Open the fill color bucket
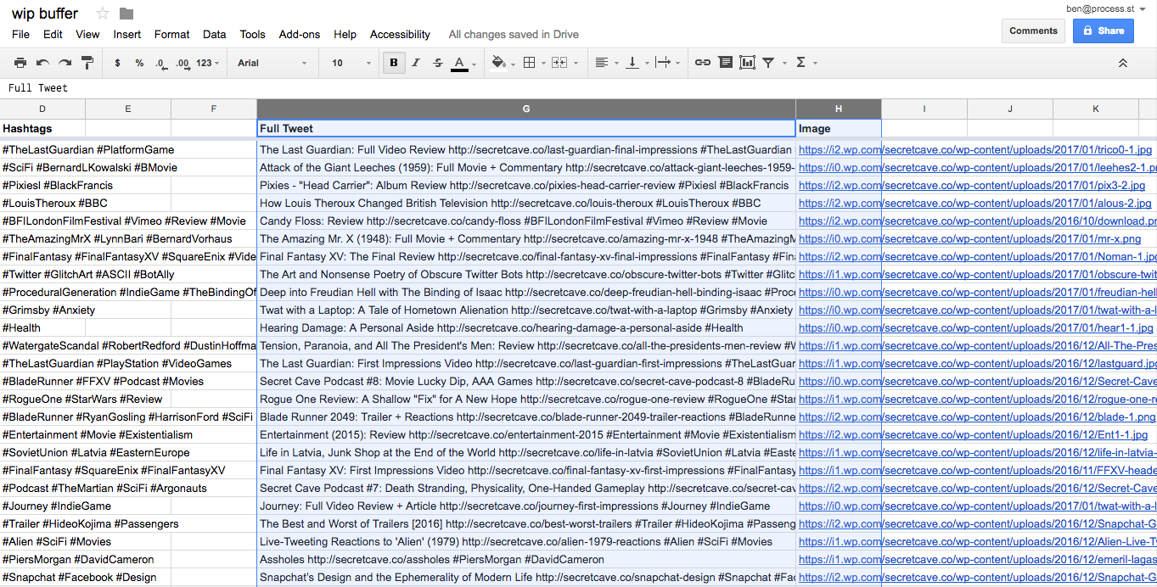This screenshot has height=587, width=1157. click(498, 64)
